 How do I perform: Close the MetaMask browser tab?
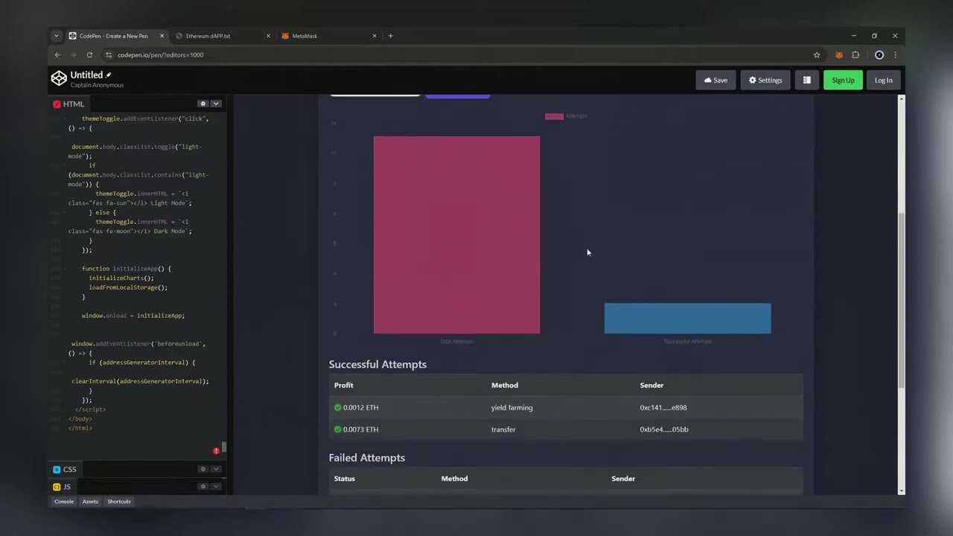(x=374, y=36)
